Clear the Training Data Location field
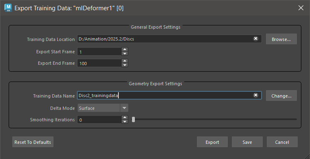The height and width of the screenshot is (159, 310). pyautogui.click(x=256, y=39)
